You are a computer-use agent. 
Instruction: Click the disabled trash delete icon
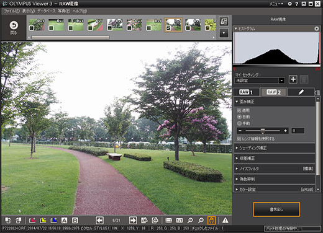(x=304, y=79)
